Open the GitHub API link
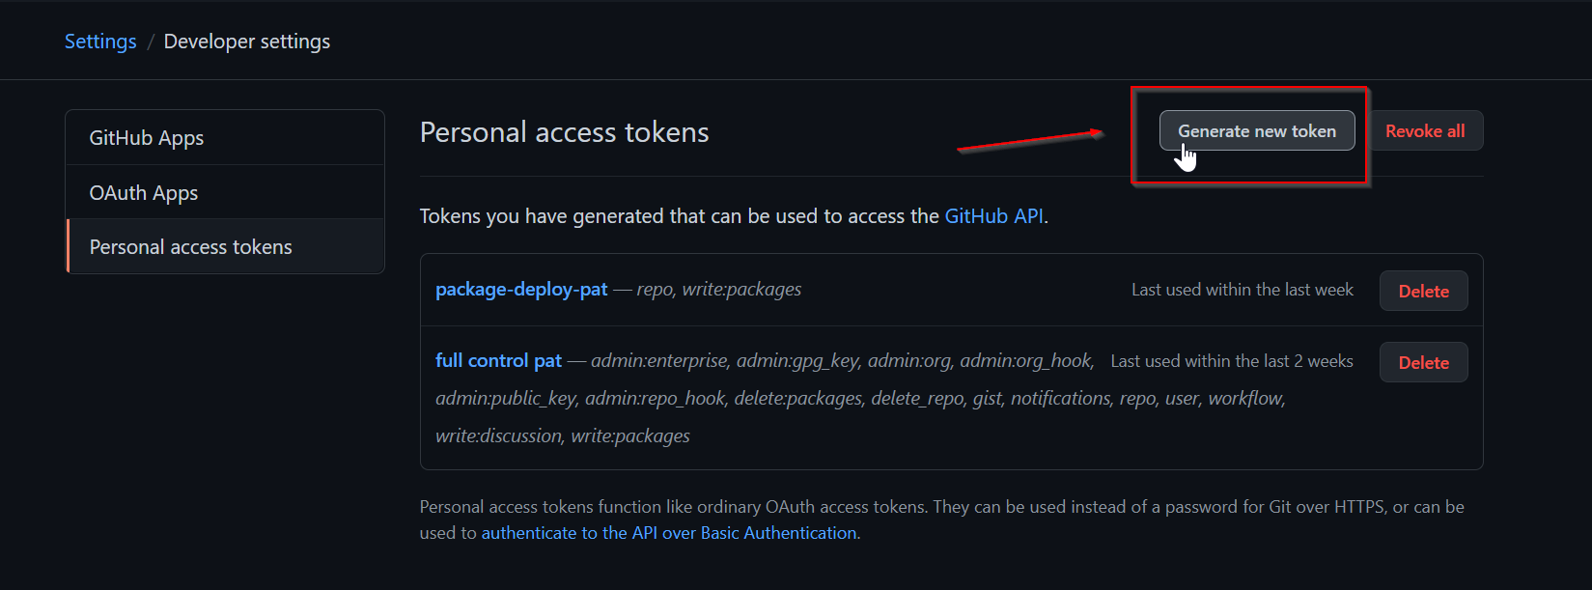This screenshot has height=590, width=1592. click(x=994, y=216)
